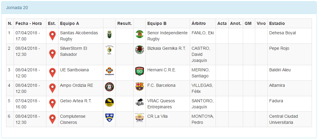The image size is (318, 139).
Task: Click map pin in UE Santboiana row
Action: click(x=52, y=73)
